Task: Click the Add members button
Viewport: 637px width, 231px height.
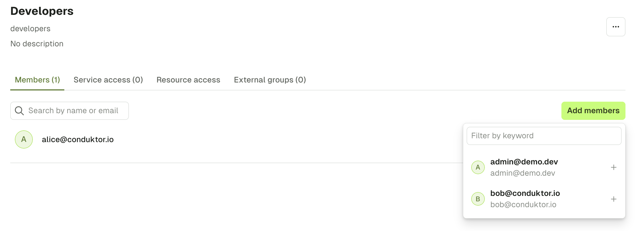Action: (x=593, y=111)
